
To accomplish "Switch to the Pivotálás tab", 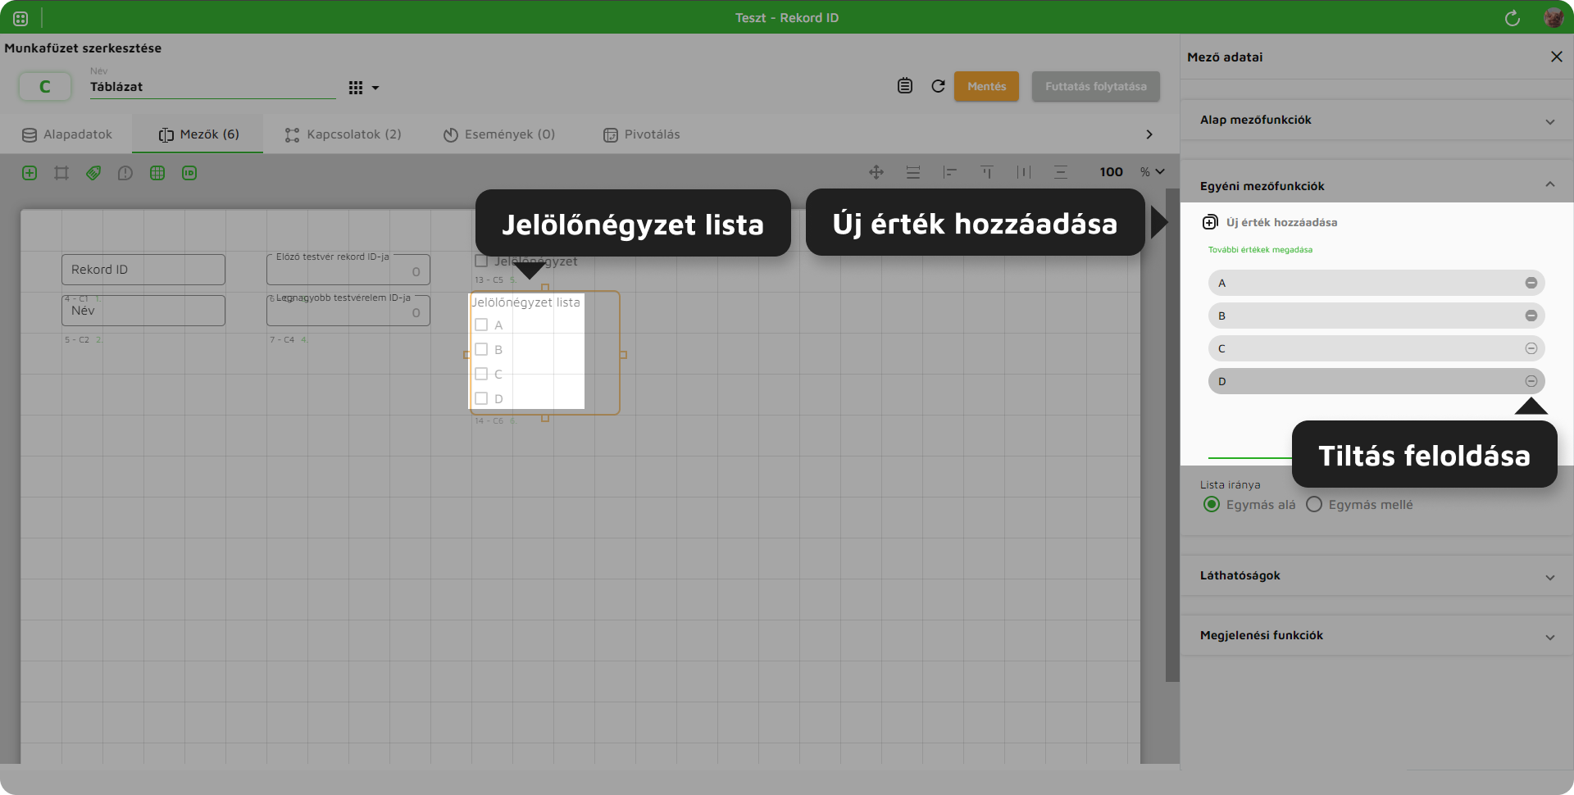I will [x=641, y=134].
